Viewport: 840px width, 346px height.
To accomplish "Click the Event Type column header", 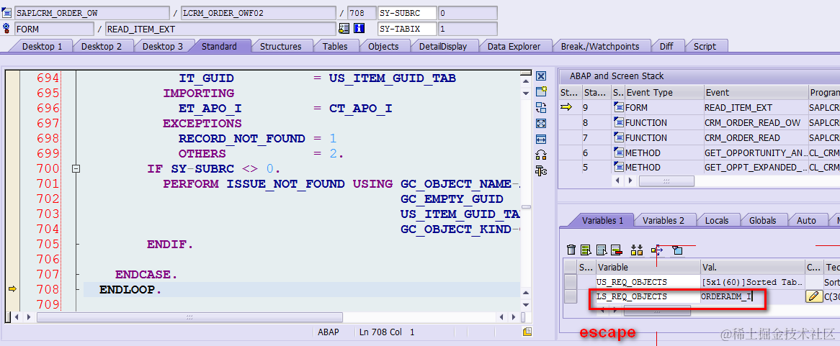I will [663, 93].
